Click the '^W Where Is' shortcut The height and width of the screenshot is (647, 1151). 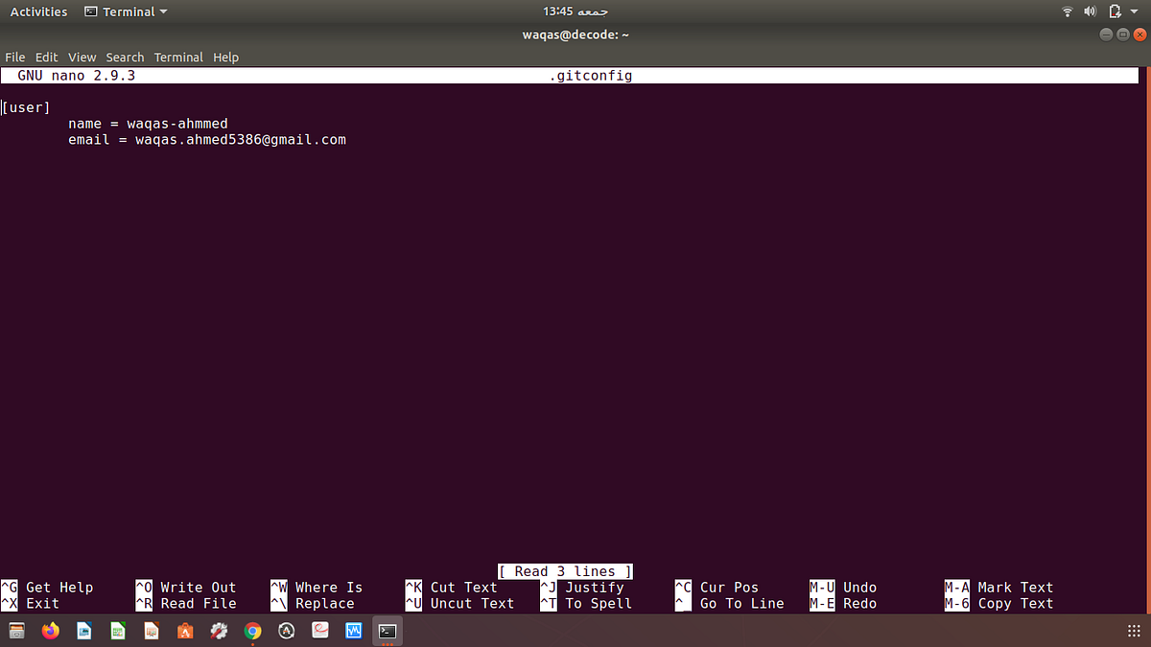point(317,588)
